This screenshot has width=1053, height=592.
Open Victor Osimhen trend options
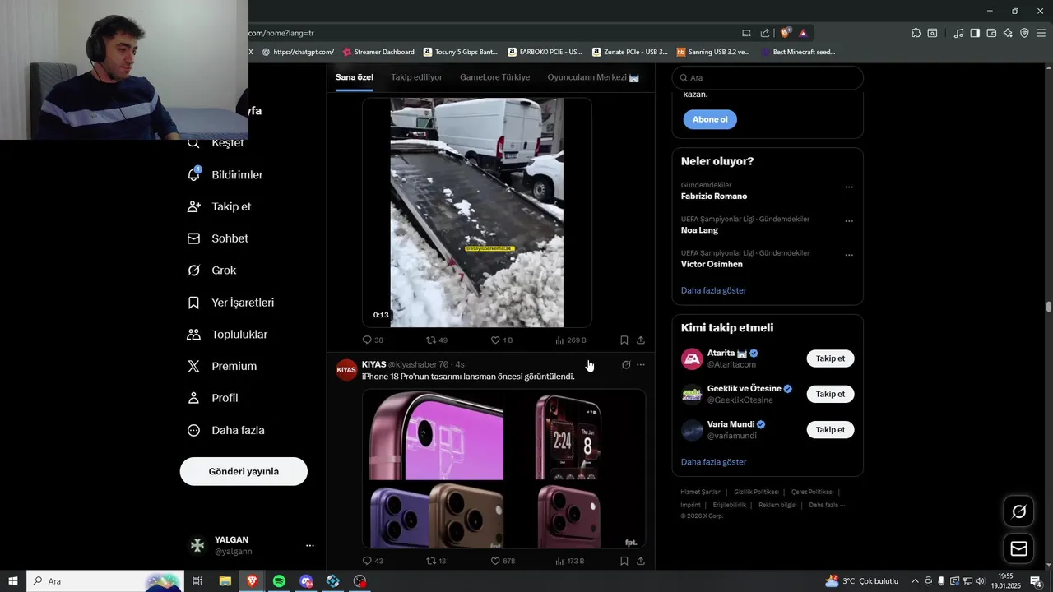click(849, 255)
